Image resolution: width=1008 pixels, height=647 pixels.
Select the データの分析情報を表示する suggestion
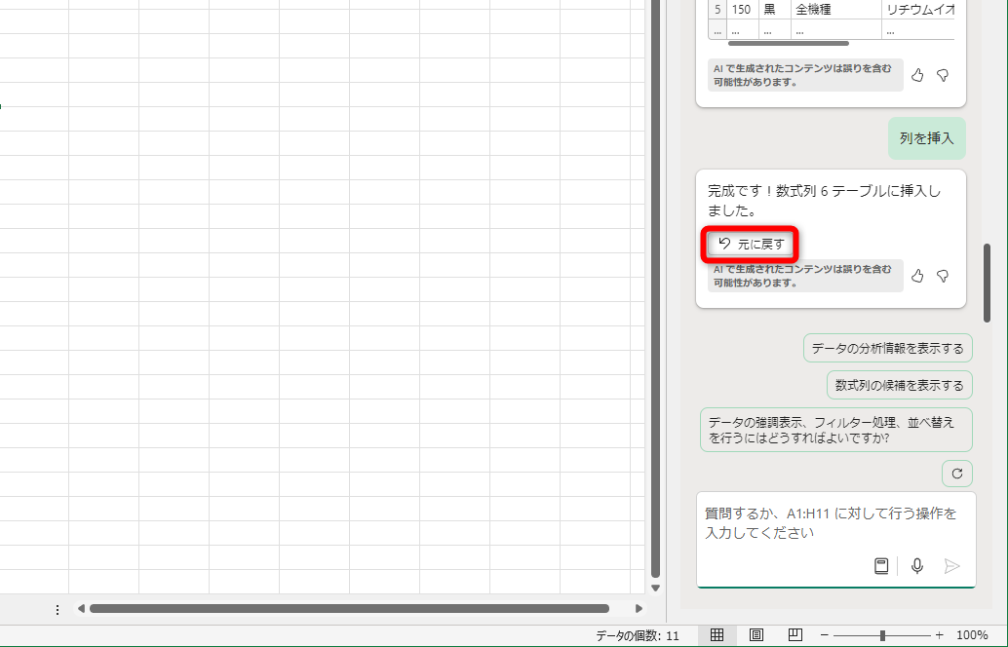[885, 348]
